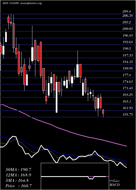Click the 206.38 price axis label
Screen dimensions: 136x190
128,16
